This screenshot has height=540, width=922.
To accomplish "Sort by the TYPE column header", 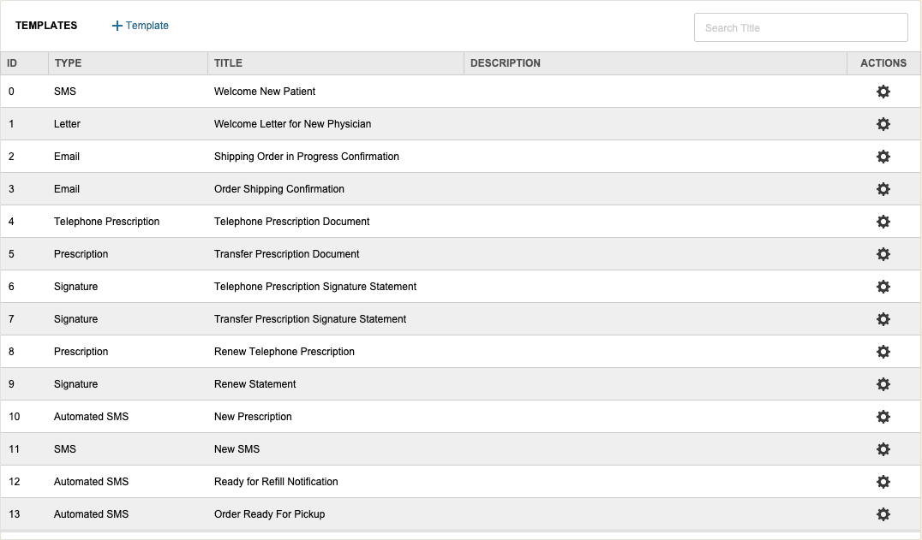I will [x=68, y=63].
